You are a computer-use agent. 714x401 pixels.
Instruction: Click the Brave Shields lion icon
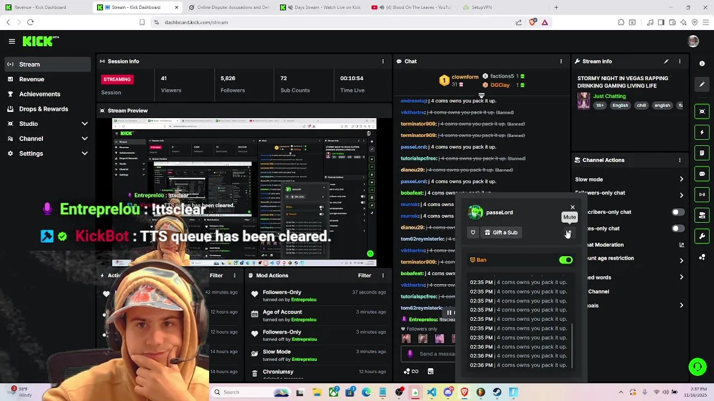coord(532,22)
